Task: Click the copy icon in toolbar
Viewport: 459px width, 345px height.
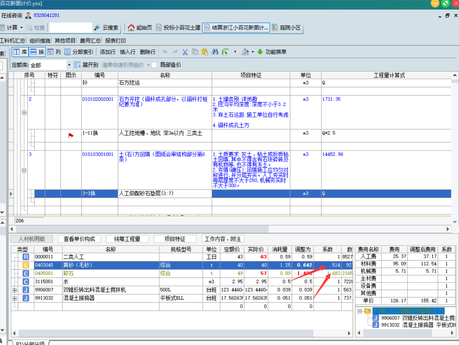Action: pyautogui.click(x=195, y=52)
